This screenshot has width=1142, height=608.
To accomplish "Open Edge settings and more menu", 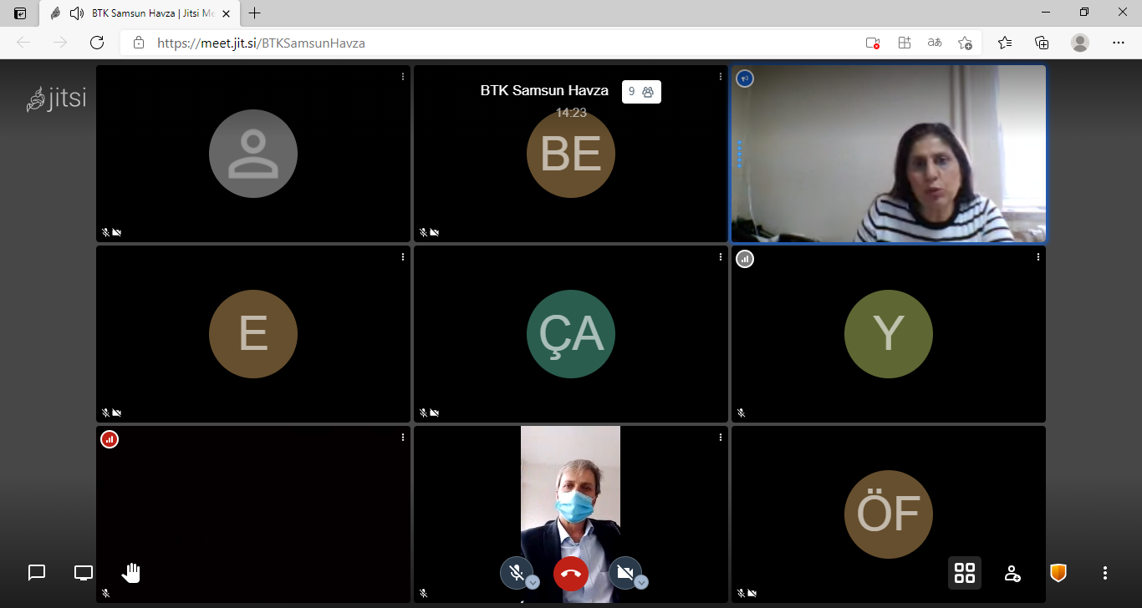I will 1119,43.
